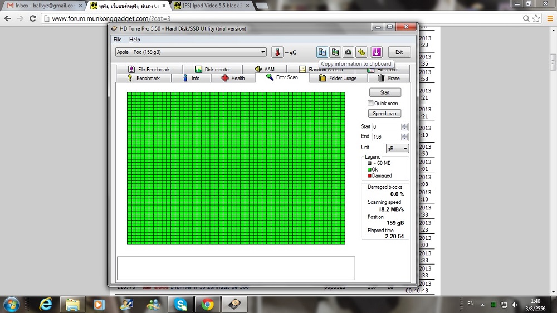Switch to the Health tab
This screenshot has width=557, height=313.
click(x=233, y=78)
